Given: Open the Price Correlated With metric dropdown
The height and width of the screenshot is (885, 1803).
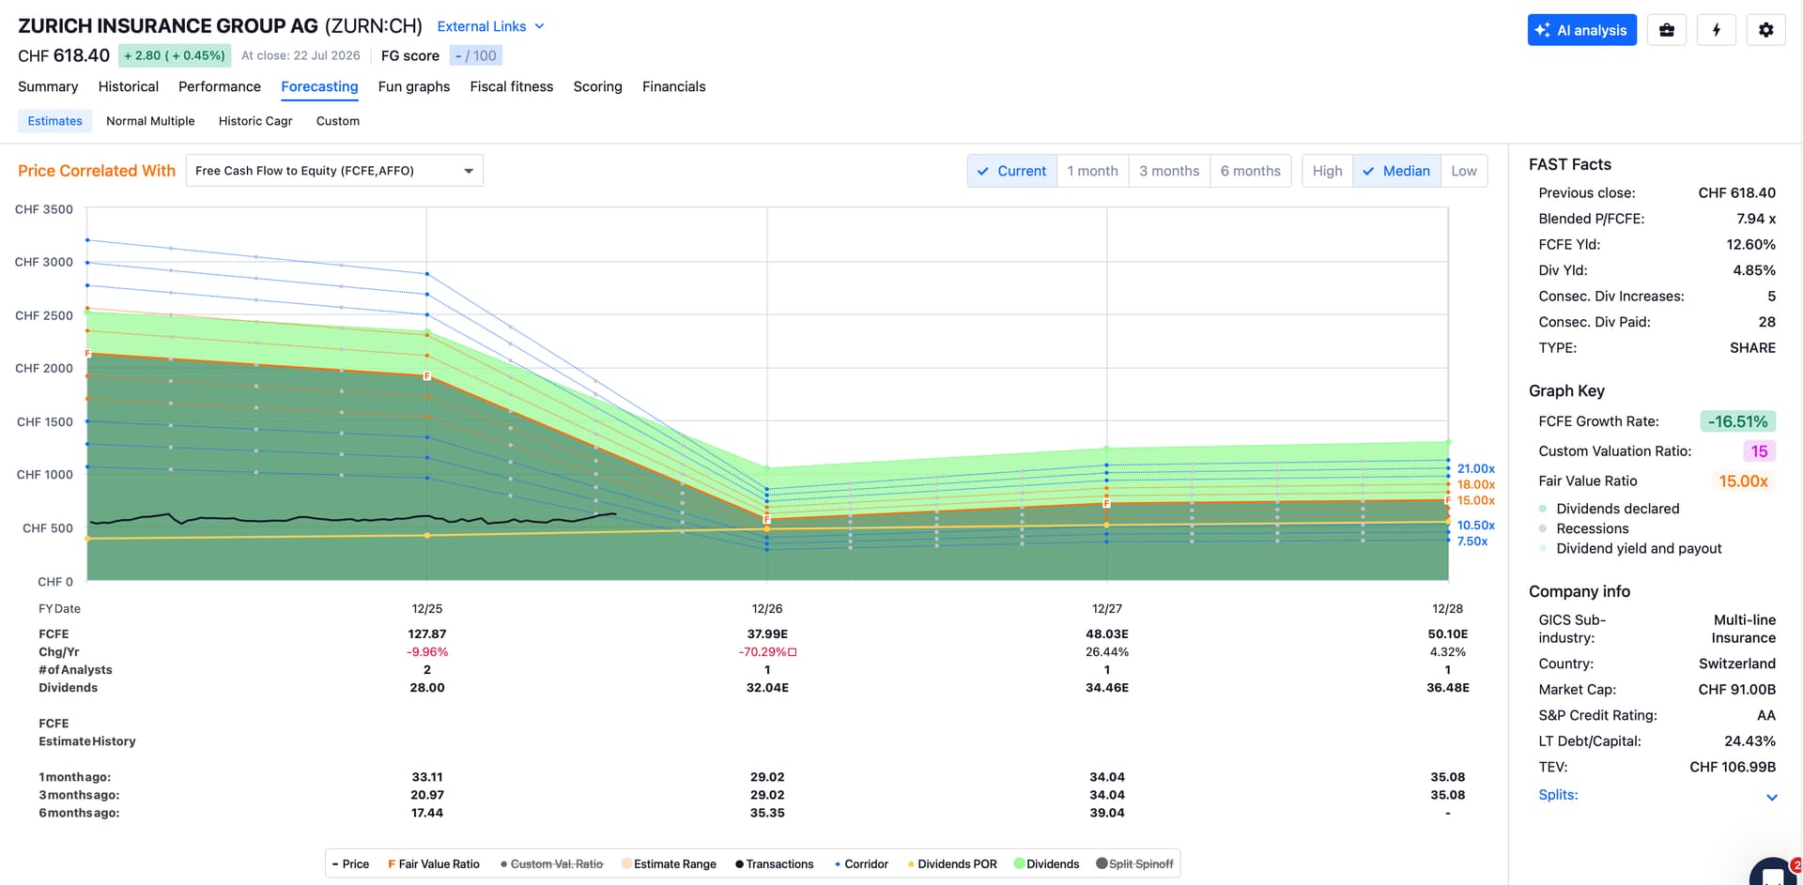Looking at the screenshot, I should (x=334, y=171).
